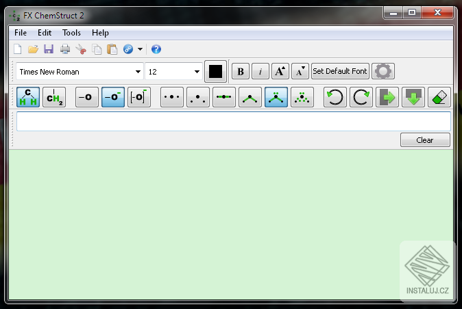Open the Tools menu

tap(71, 33)
